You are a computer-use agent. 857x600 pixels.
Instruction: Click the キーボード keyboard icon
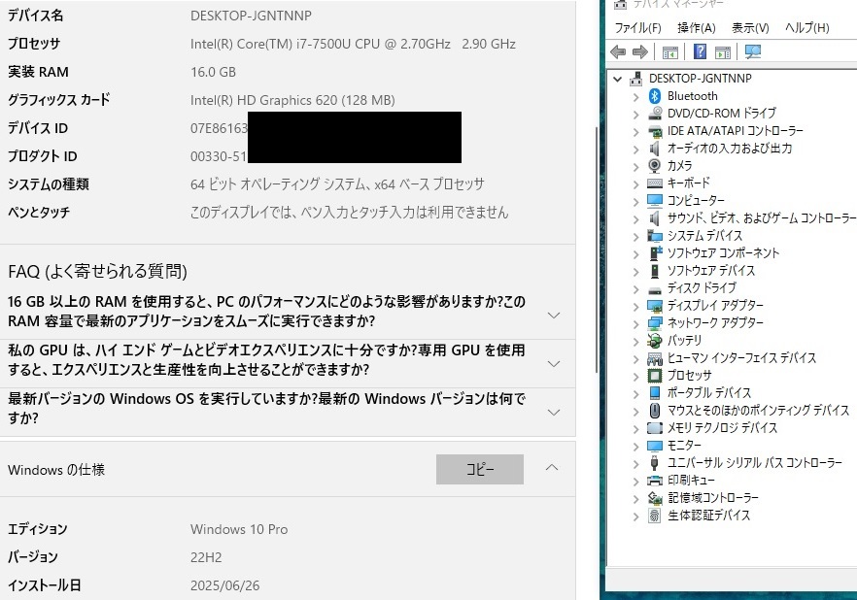click(x=655, y=183)
